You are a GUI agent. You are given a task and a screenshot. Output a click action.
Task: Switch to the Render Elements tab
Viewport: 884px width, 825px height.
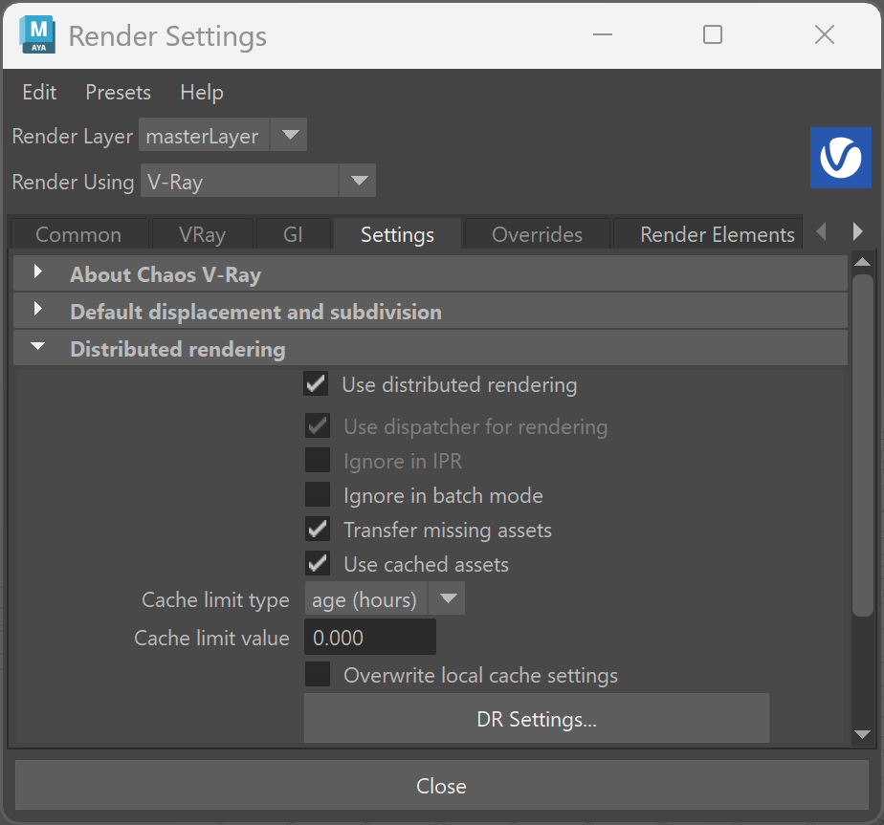[708, 234]
